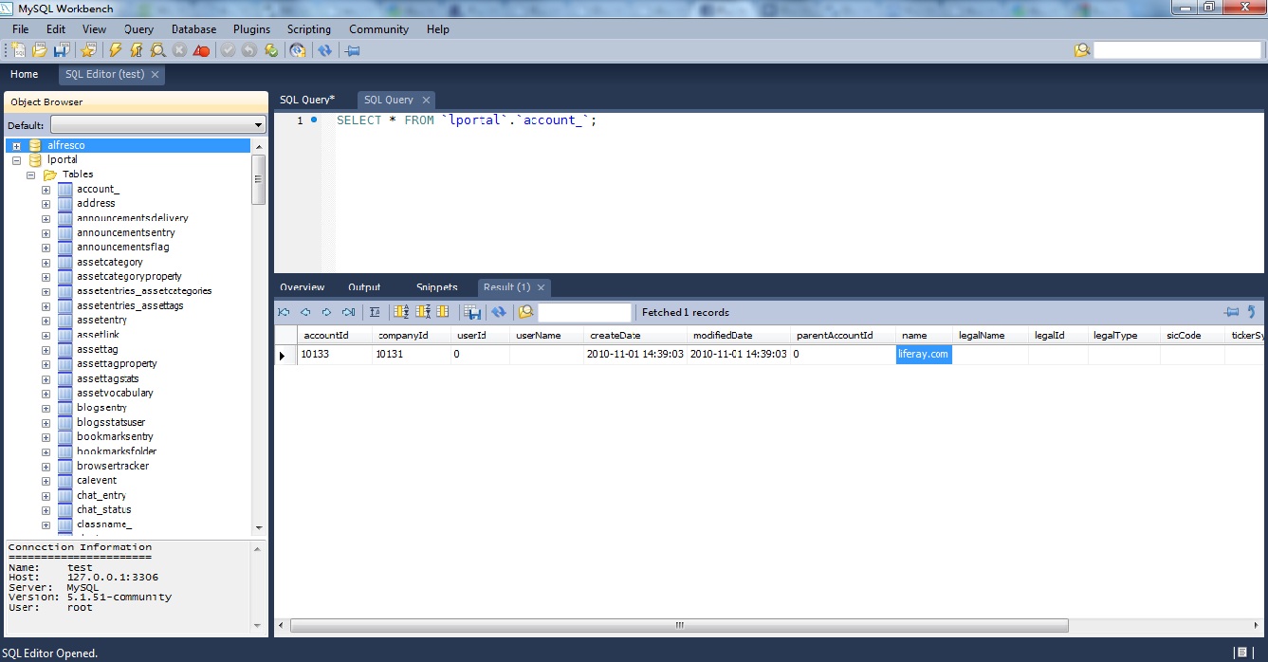Execute the SQL script lightning icon
Viewport: 1268px width, 662px height.
(x=116, y=50)
